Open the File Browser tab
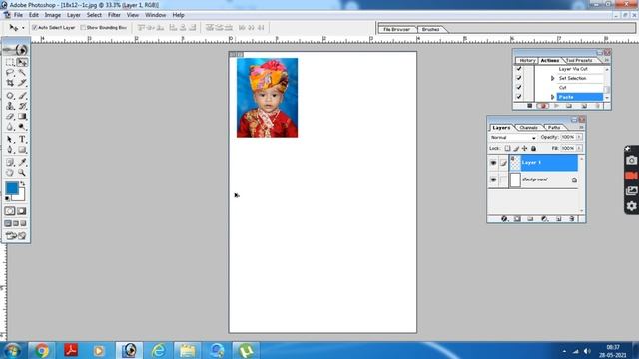639x359 pixels. 396,29
